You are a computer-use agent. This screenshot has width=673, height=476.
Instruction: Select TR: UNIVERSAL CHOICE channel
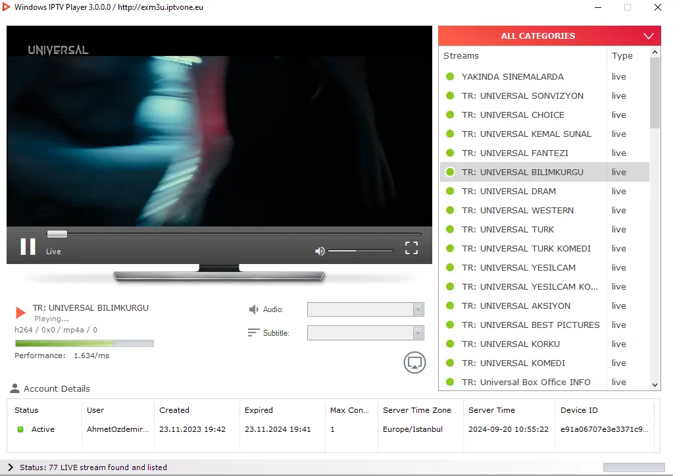(544, 115)
